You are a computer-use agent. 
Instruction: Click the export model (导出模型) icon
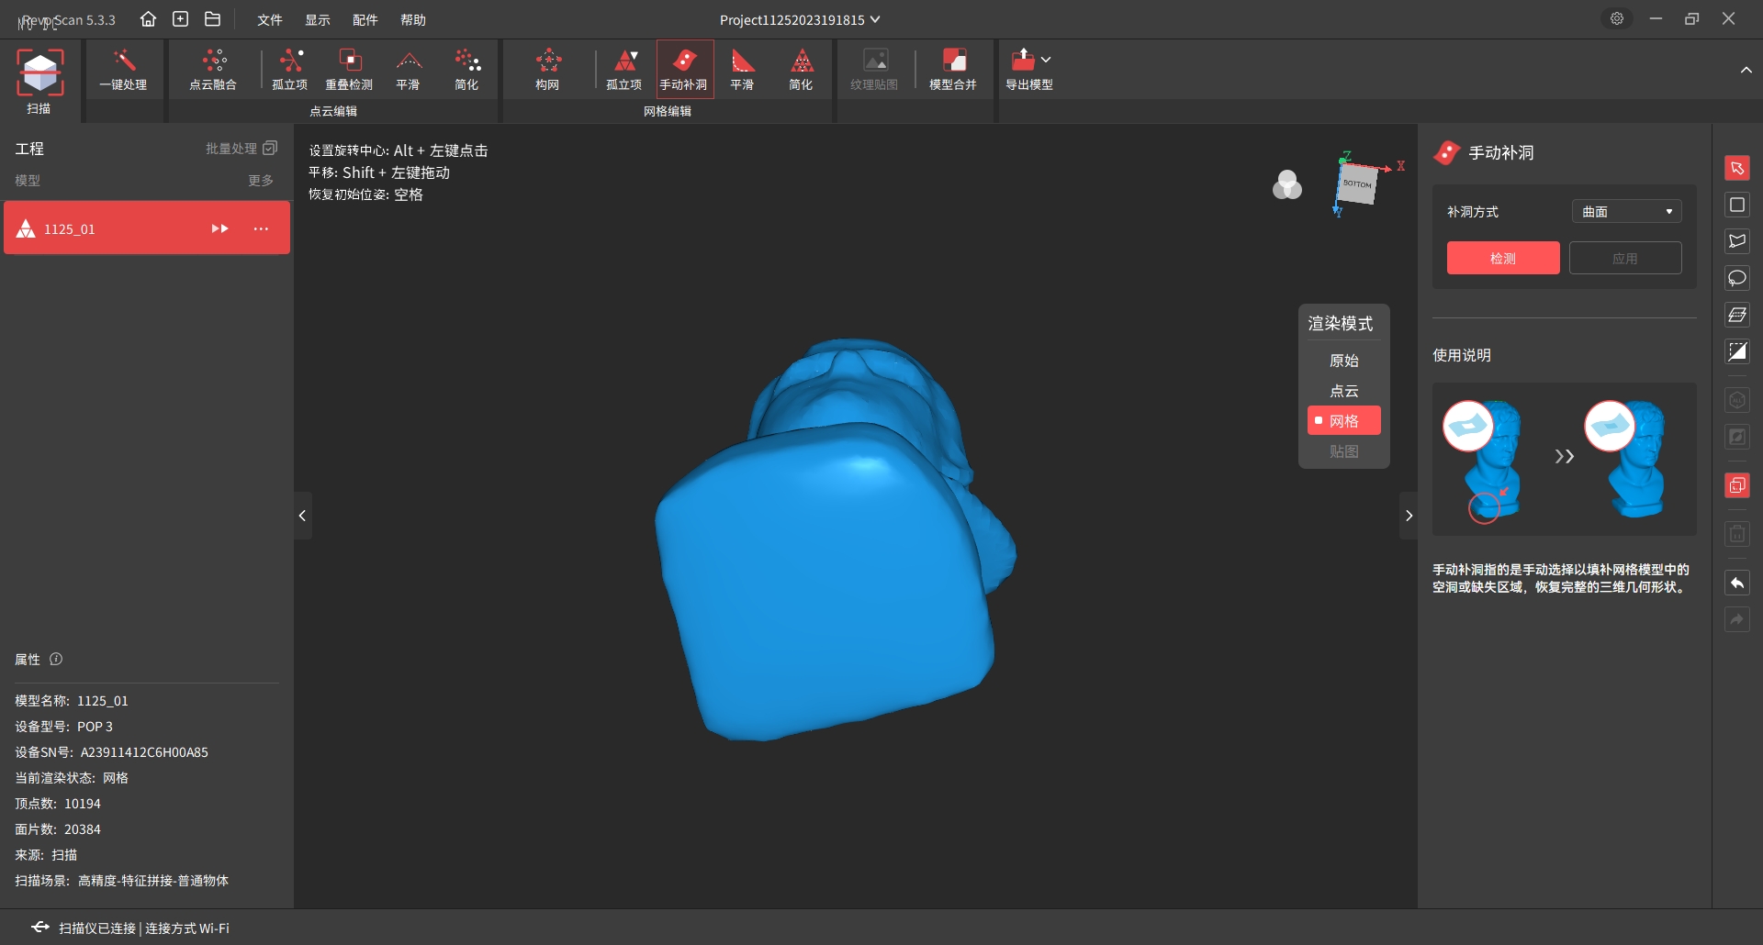(x=1023, y=61)
